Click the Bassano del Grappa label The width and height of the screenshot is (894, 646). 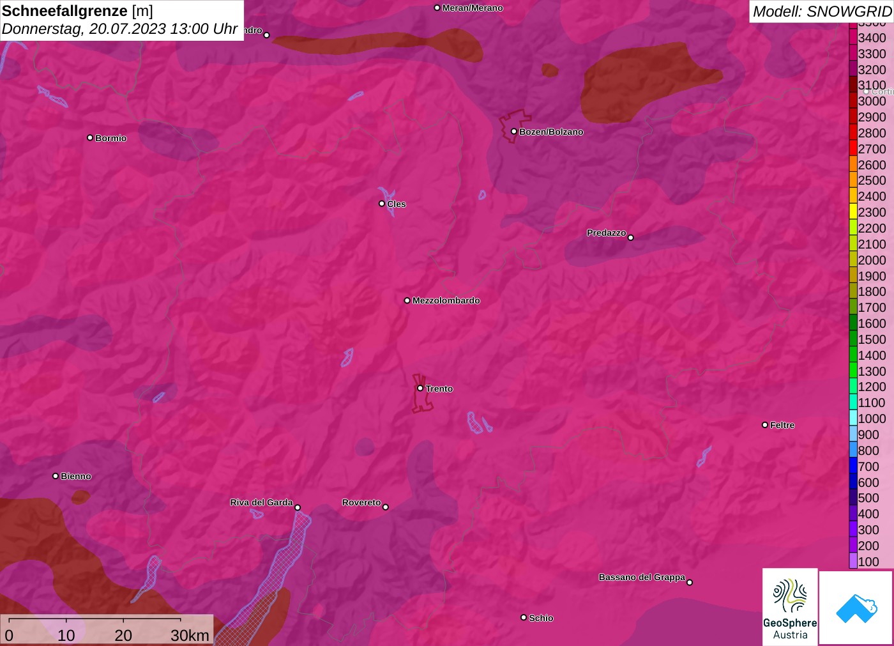[642, 577]
